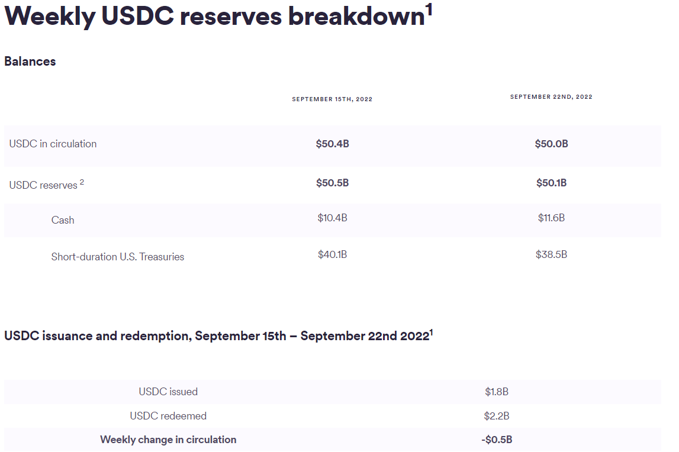Select the $50.4B circulation value
Viewport: 679px width, 452px height.
click(x=332, y=144)
